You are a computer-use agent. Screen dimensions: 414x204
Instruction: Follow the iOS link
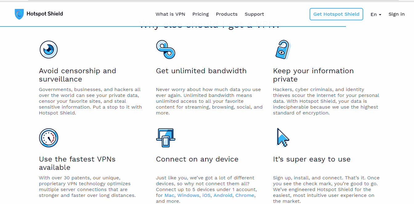coord(206,195)
